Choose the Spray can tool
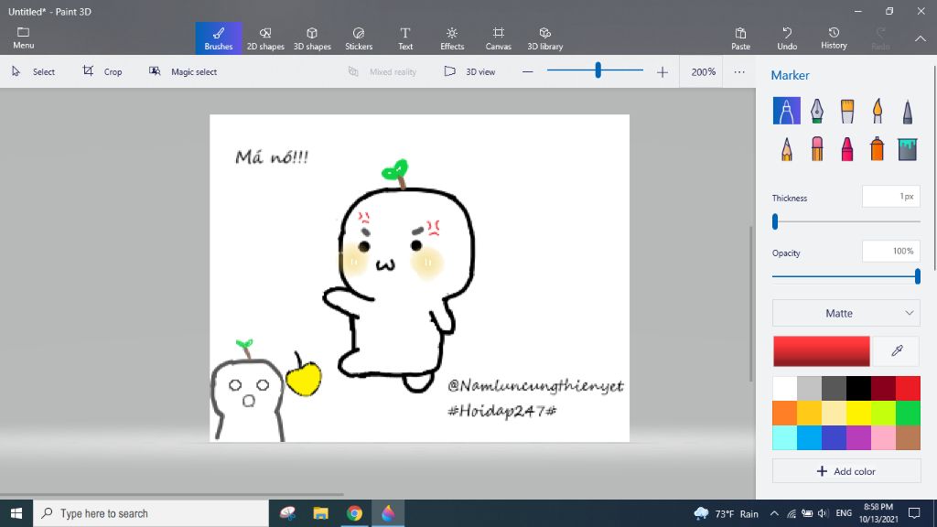Image resolution: width=937 pixels, height=527 pixels. (x=877, y=148)
